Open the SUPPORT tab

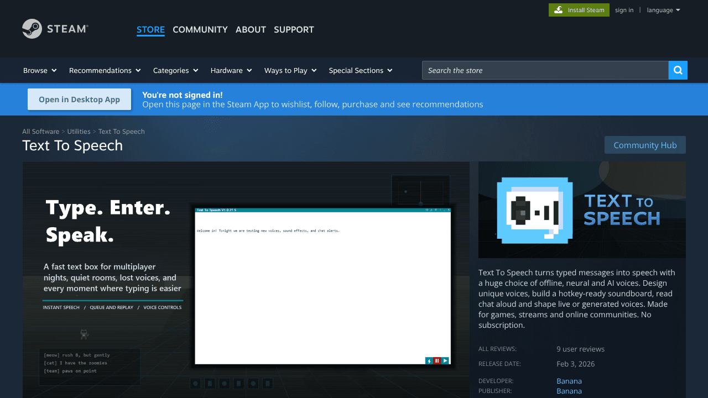[294, 29]
